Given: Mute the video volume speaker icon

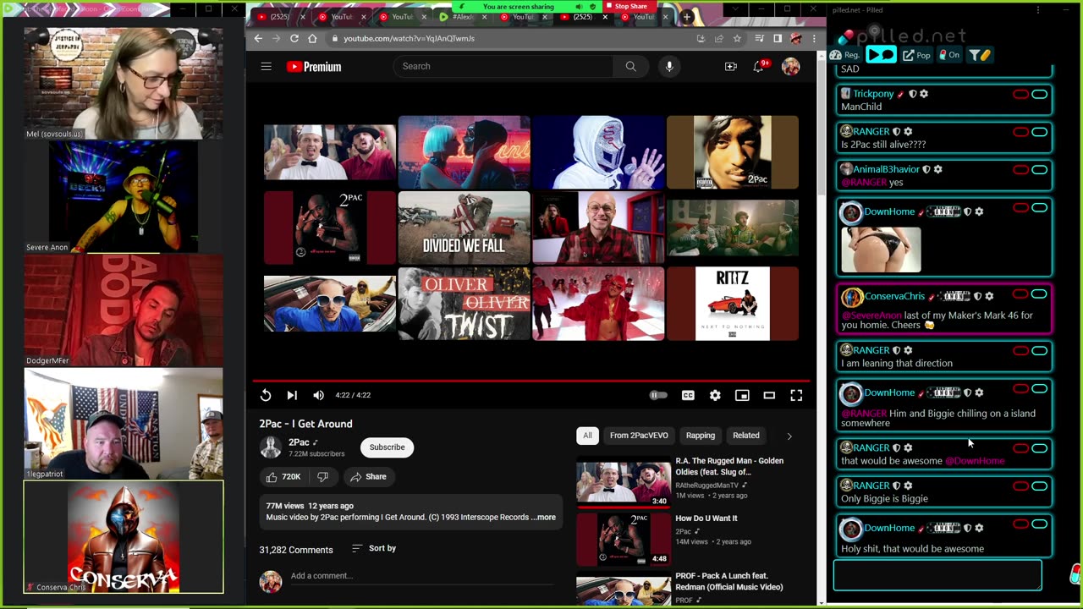Looking at the screenshot, I should [x=318, y=395].
